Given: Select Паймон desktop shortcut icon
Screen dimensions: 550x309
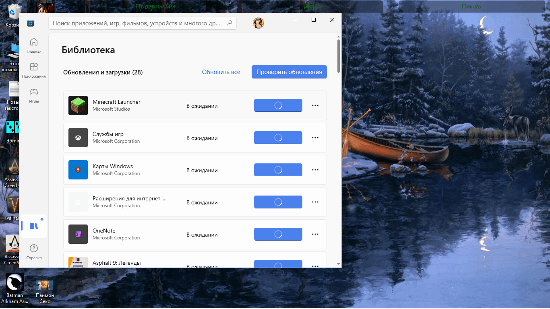Looking at the screenshot, I should pos(45,292).
